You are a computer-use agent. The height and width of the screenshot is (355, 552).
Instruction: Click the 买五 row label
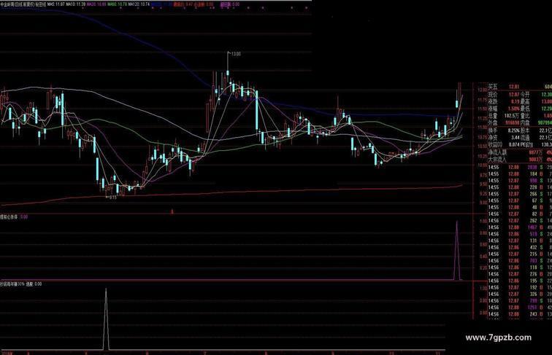pyautogui.click(x=493, y=87)
